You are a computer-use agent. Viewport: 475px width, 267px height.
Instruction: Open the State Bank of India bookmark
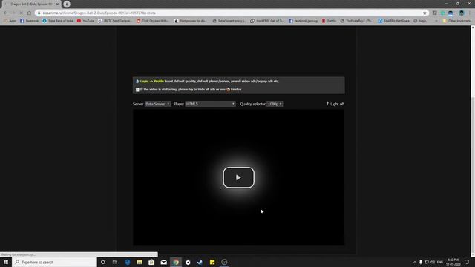(x=58, y=21)
